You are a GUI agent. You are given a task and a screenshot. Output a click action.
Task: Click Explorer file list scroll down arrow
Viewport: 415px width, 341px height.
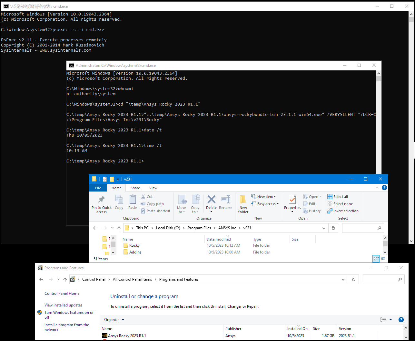click(x=385, y=252)
